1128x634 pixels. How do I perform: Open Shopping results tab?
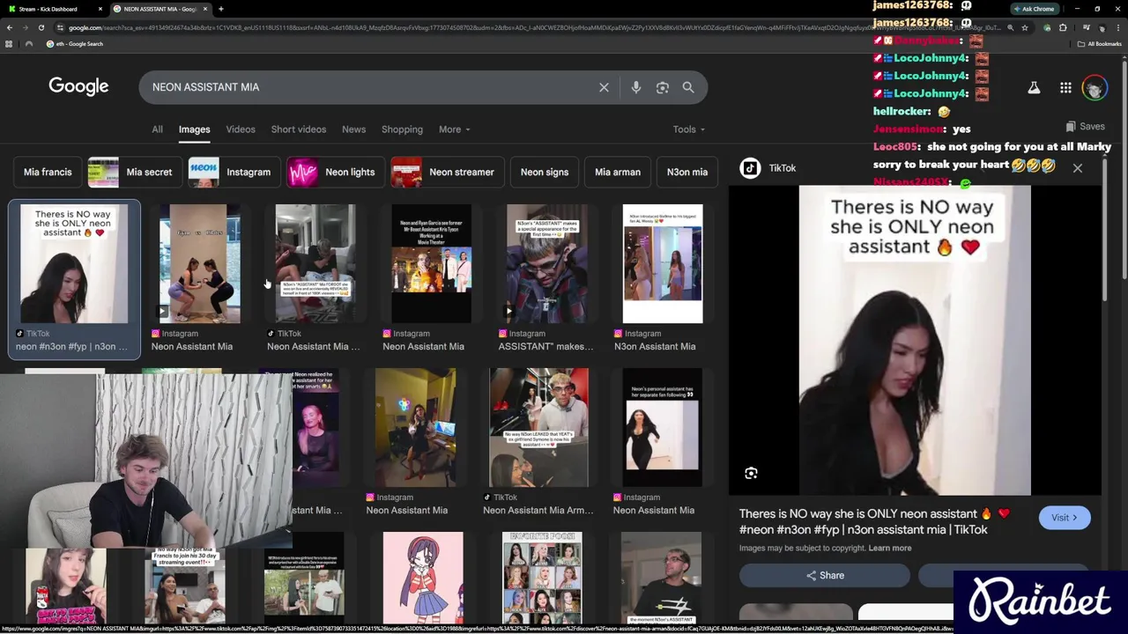pos(402,129)
